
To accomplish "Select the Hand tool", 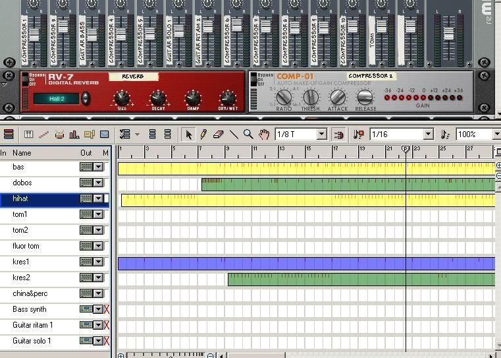I will click(264, 134).
